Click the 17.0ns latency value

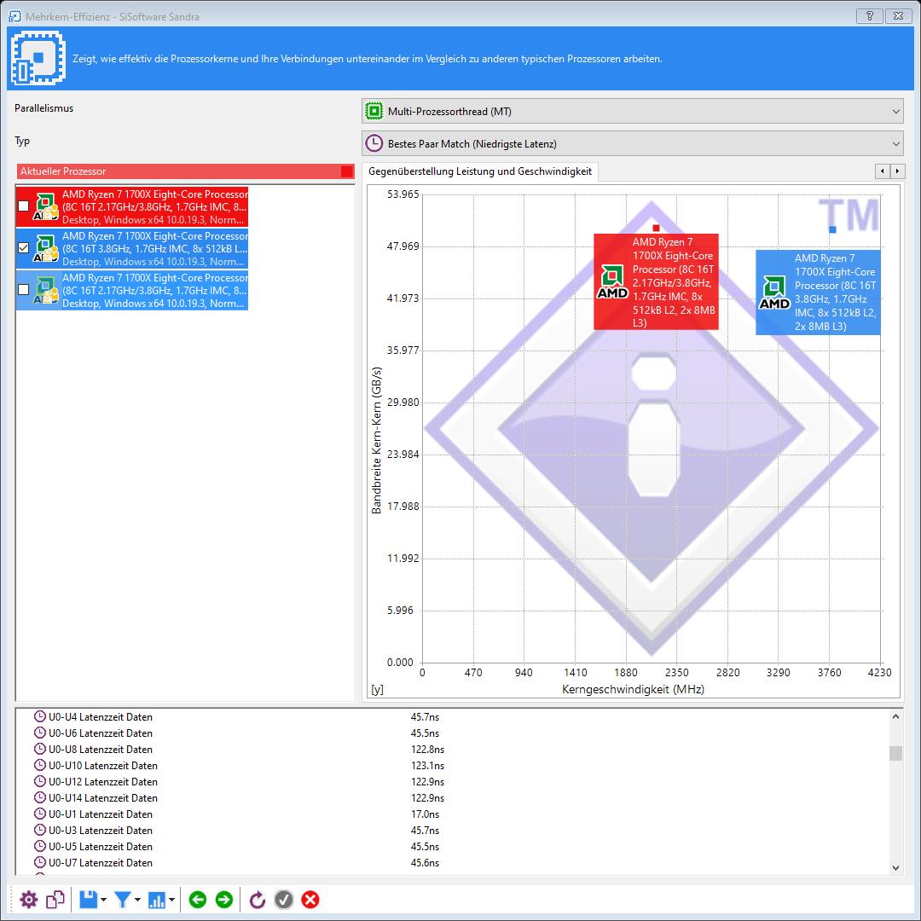426,814
